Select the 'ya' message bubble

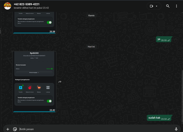point(164,39)
